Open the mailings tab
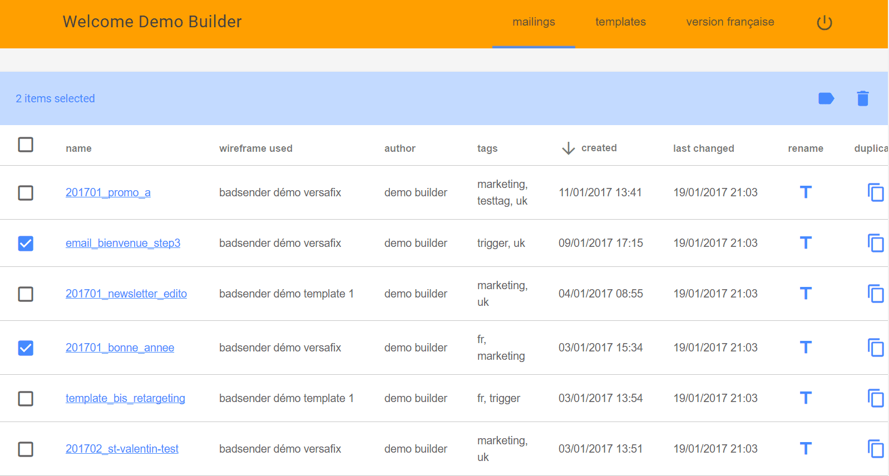Screen dimensions: 889x476 (534, 22)
